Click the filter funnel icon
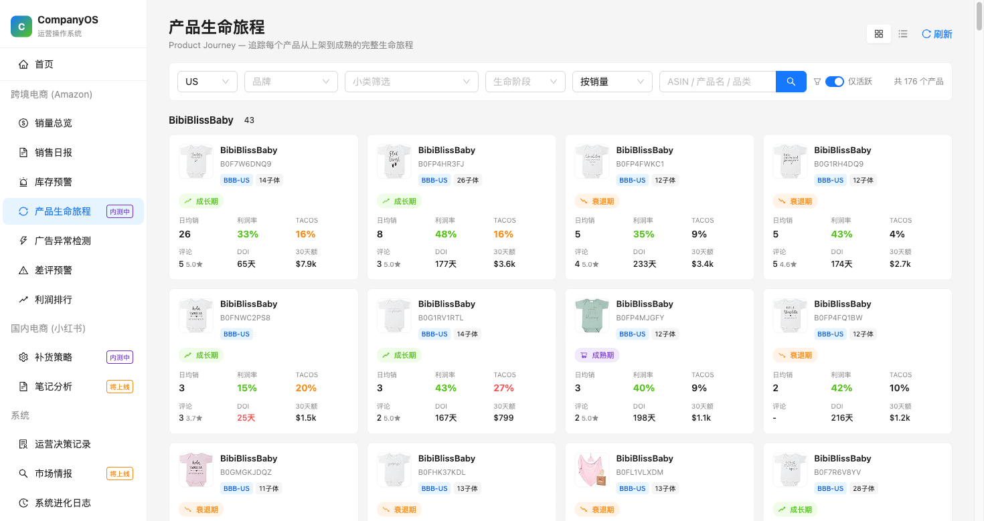984x521 pixels. pos(817,82)
